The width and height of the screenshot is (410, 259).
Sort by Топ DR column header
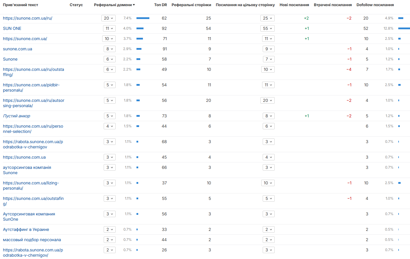160,5
